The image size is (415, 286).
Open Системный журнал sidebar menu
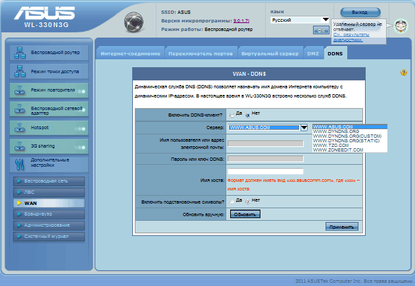coord(49,237)
